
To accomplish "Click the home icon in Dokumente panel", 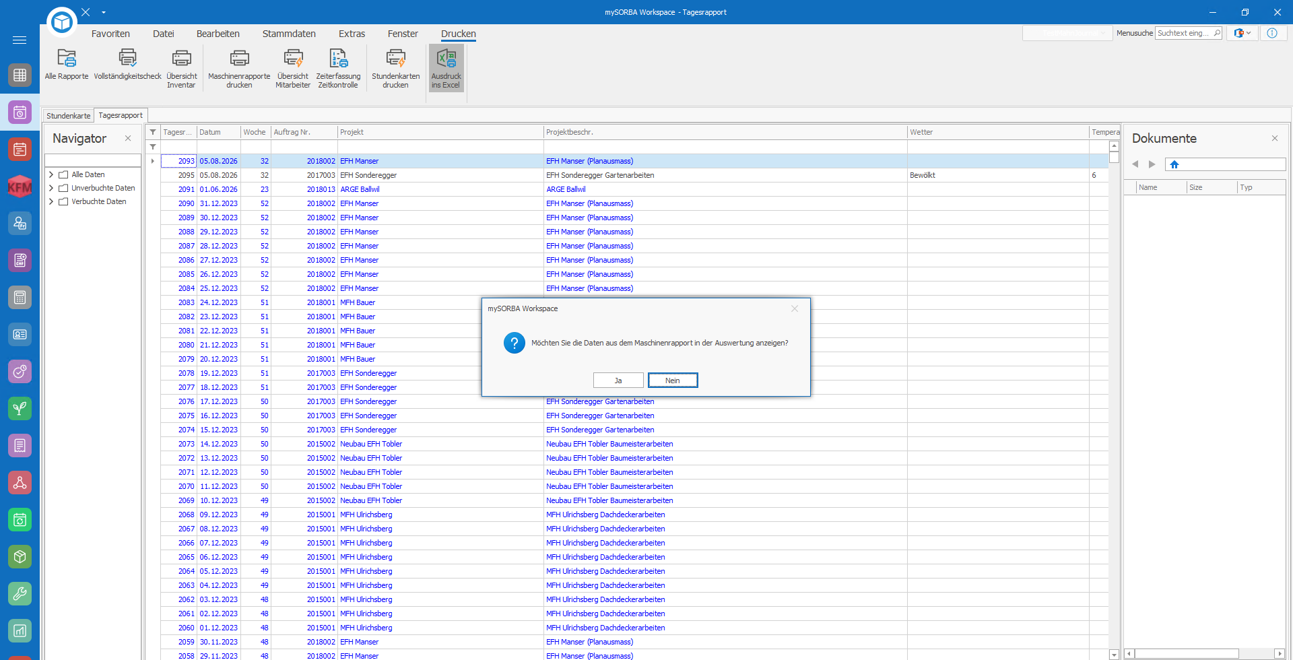I will point(1174,164).
